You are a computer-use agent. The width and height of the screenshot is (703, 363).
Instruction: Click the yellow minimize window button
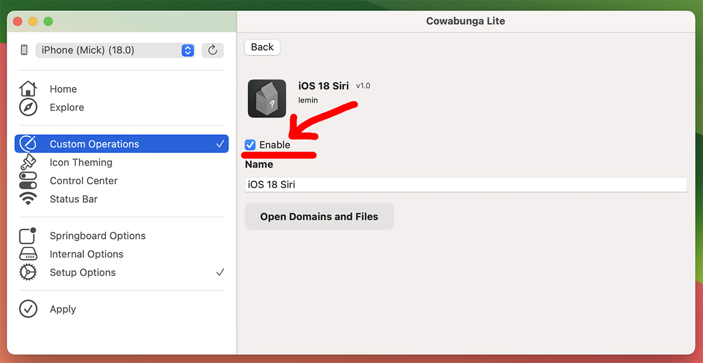pyautogui.click(x=33, y=21)
